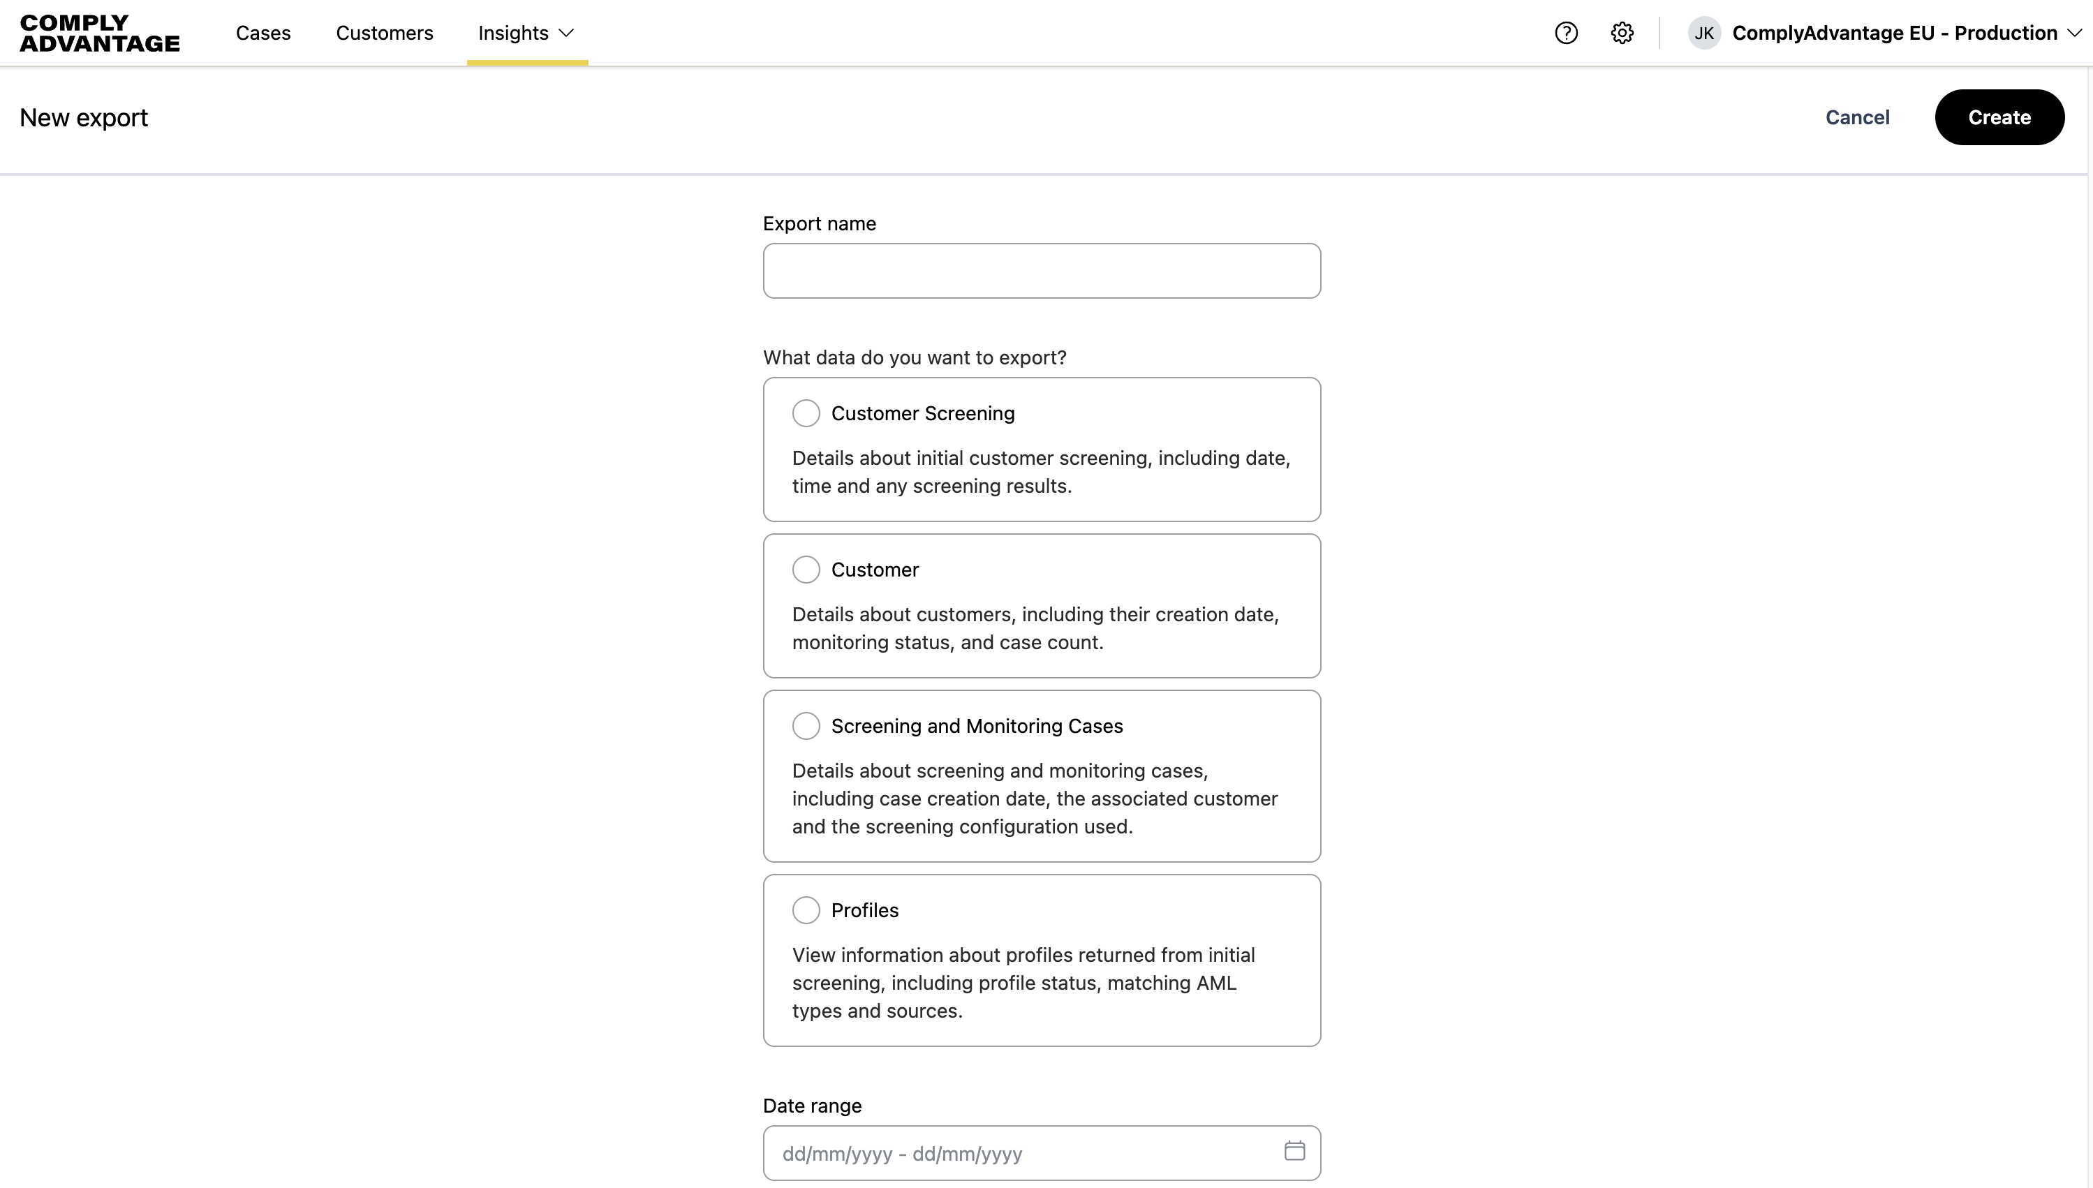Open the Cases tab
The height and width of the screenshot is (1188, 2093).
point(262,34)
